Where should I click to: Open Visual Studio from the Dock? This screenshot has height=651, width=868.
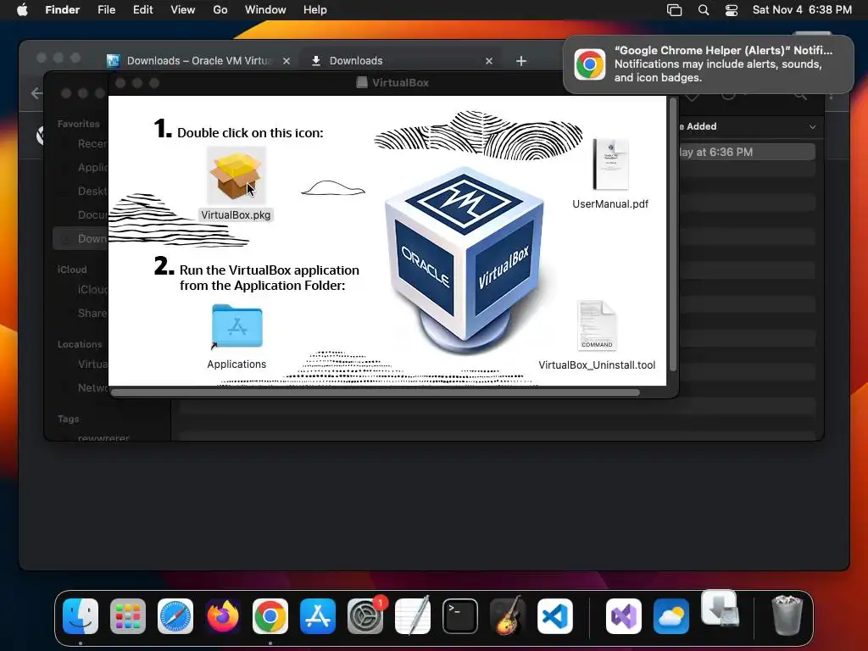coord(624,616)
